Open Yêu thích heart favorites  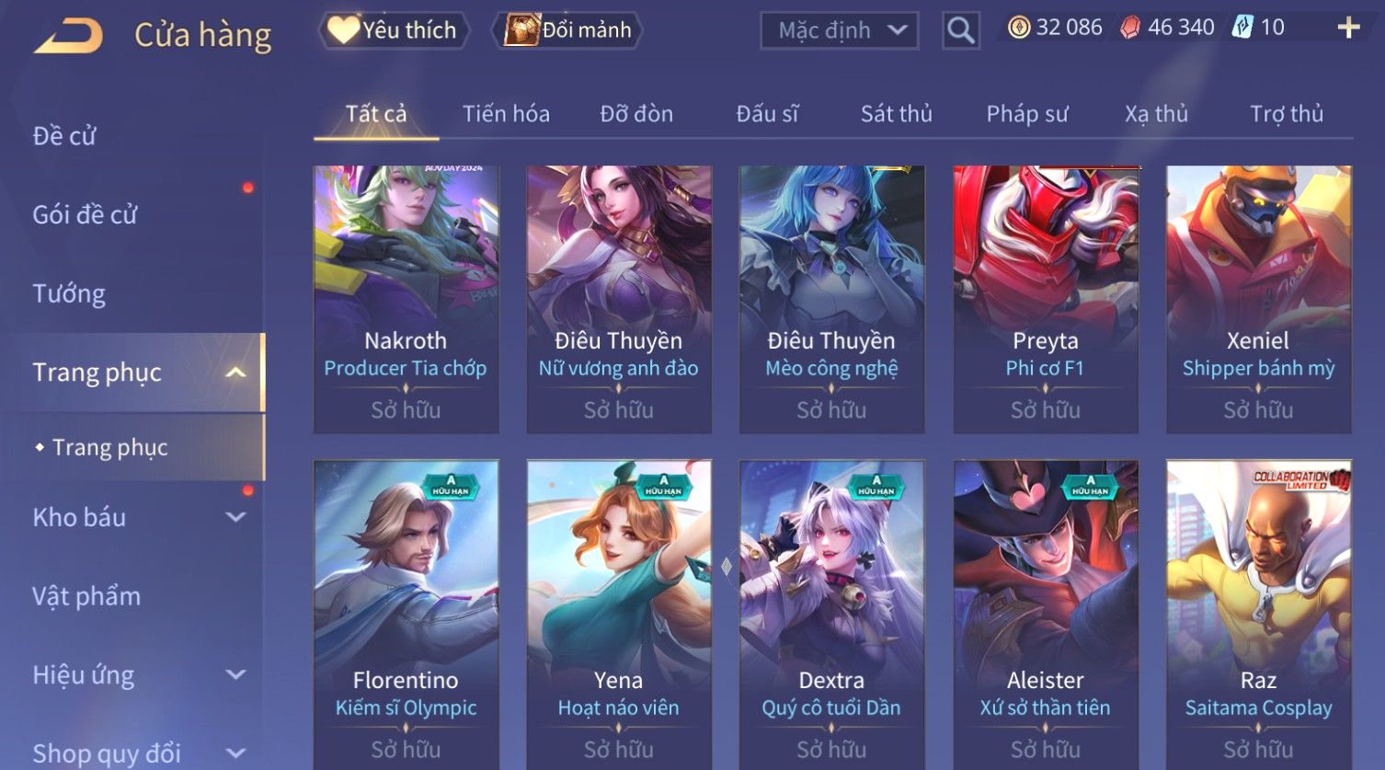[x=394, y=30]
